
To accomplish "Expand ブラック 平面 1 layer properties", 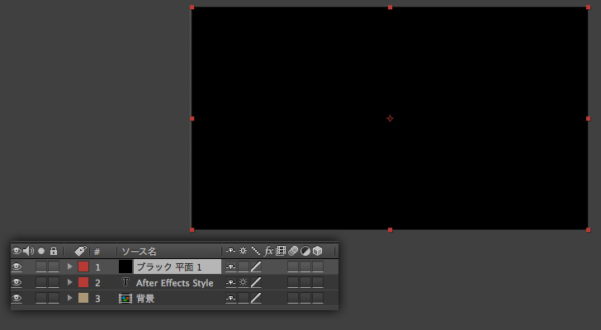I will coord(69,266).
